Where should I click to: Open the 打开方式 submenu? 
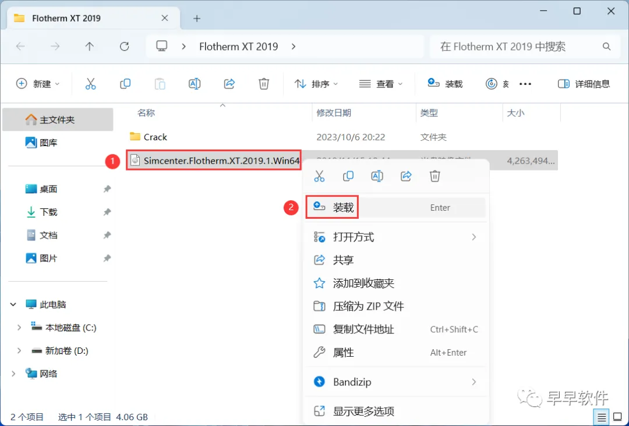tap(395, 237)
